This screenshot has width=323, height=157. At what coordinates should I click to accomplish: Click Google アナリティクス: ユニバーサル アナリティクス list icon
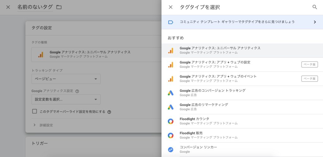pyautogui.click(x=171, y=51)
